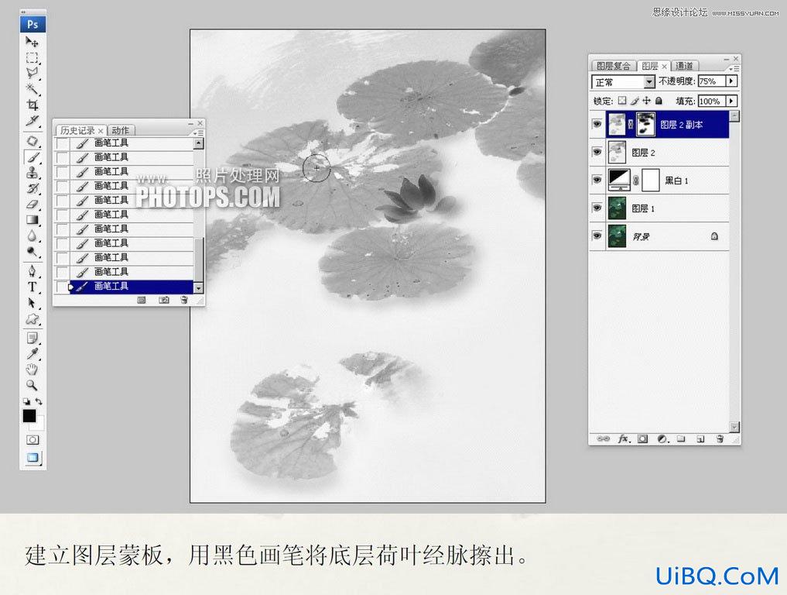The height and width of the screenshot is (595, 787).
Task: Select the bottom highlighted 画笔工具 history state
Action: [131, 287]
